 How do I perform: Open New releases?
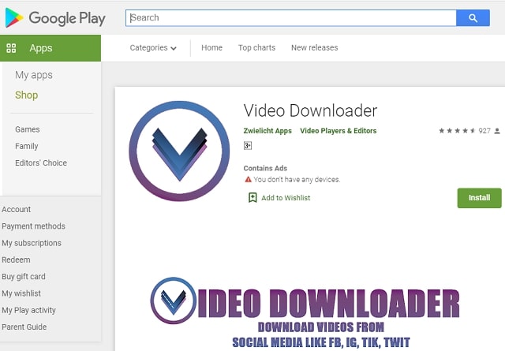point(314,47)
